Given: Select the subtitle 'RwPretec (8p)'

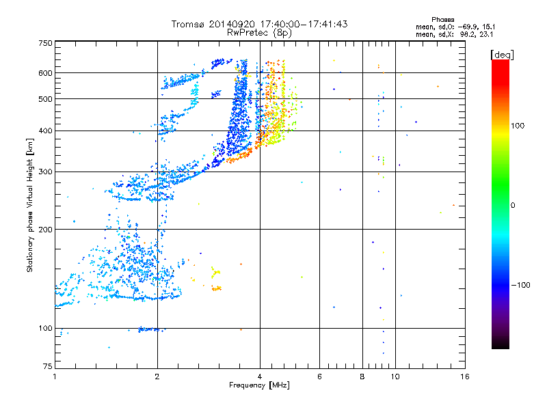Looking at the screenshot, I should (259, 33).
